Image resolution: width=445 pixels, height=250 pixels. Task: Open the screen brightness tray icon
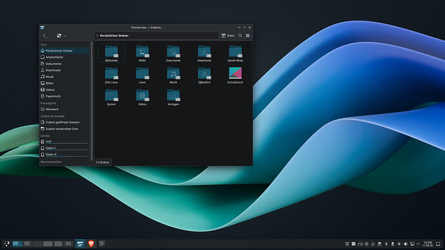point(399,244)
